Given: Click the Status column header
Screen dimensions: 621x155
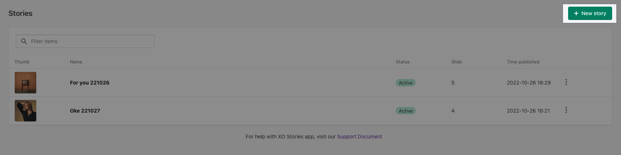Looking at the screenshot, I should pyautogui.click(x=403, y=62).
